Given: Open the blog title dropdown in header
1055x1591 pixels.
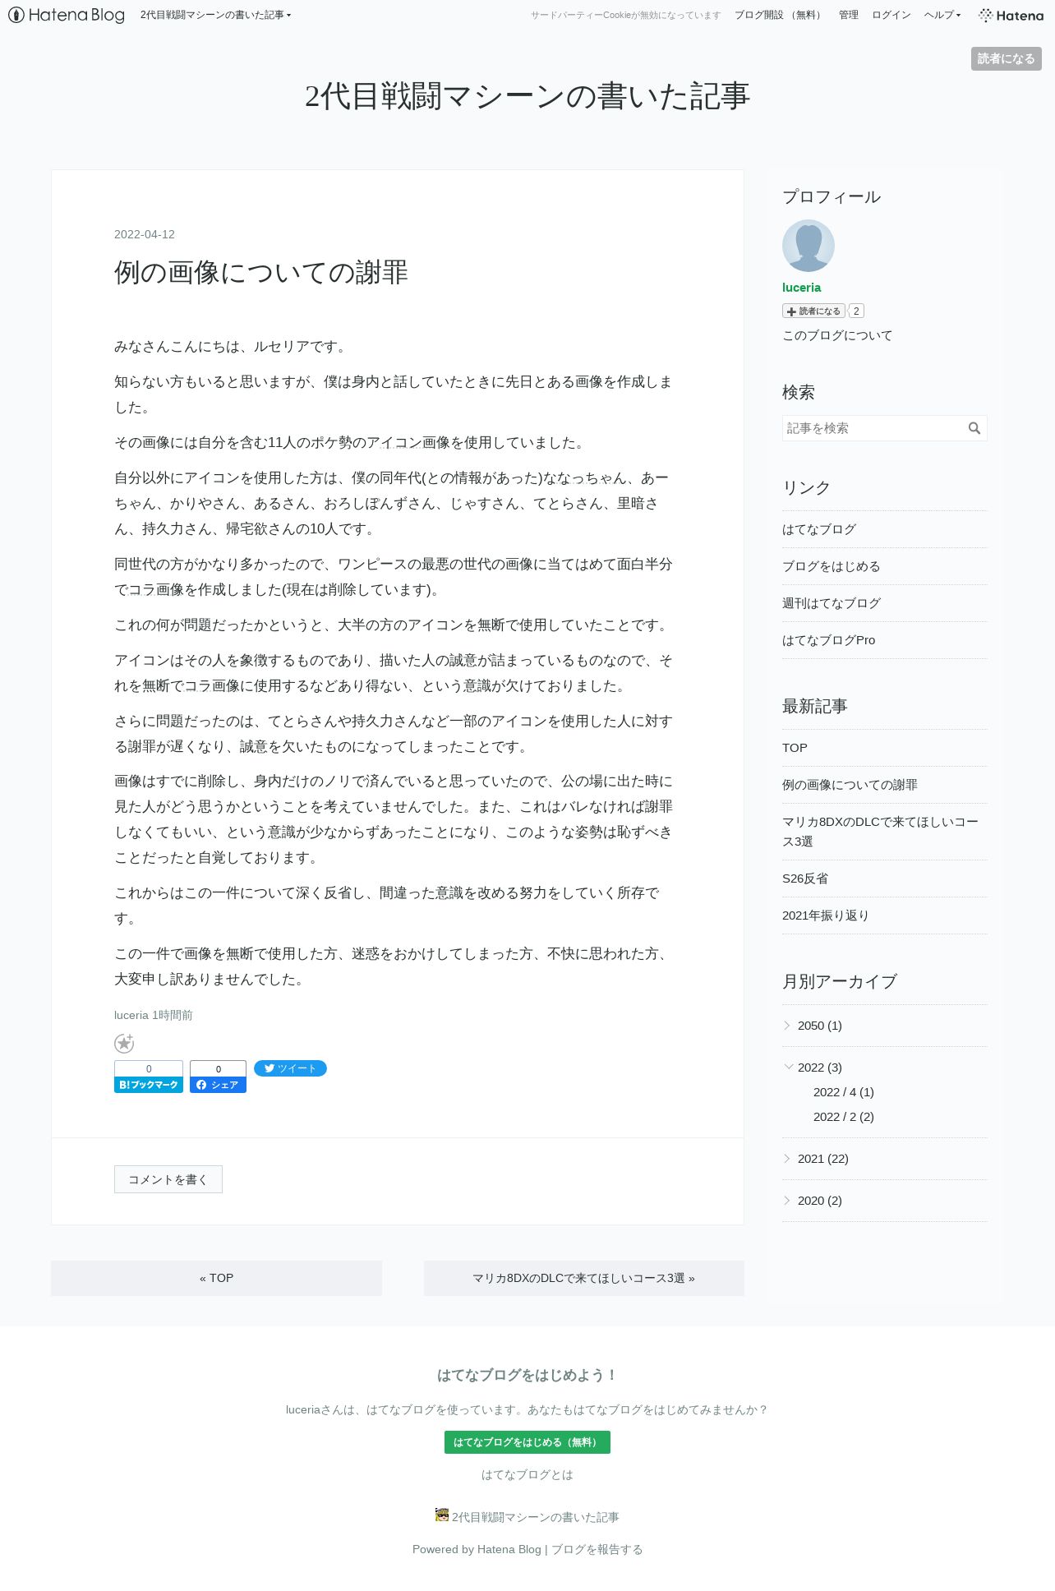Looking at the screenshot, I should coord(215,15).
